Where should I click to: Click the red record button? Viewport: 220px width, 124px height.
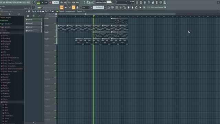tap(50, 2)
